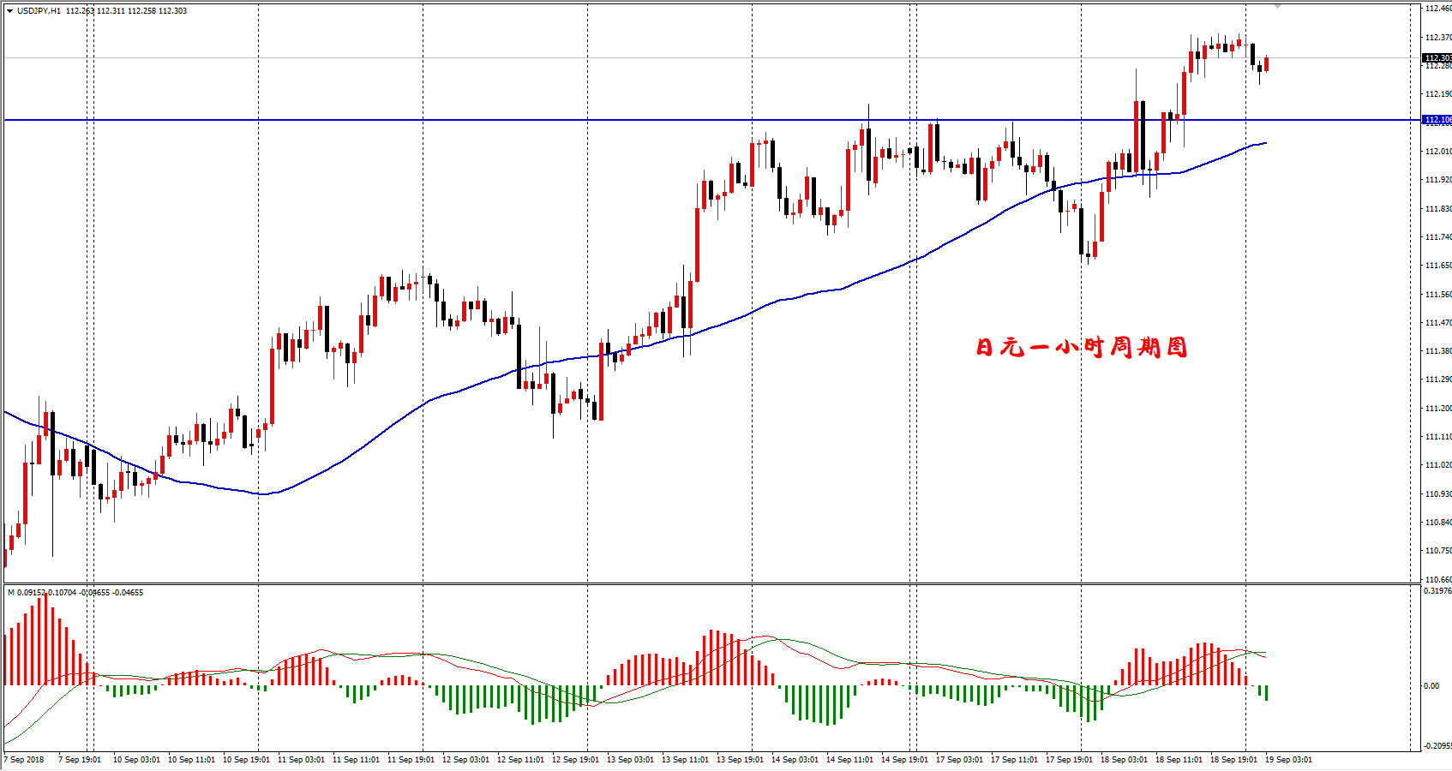Click the 17 Sep 11:01 time label

coord(1014,760)
